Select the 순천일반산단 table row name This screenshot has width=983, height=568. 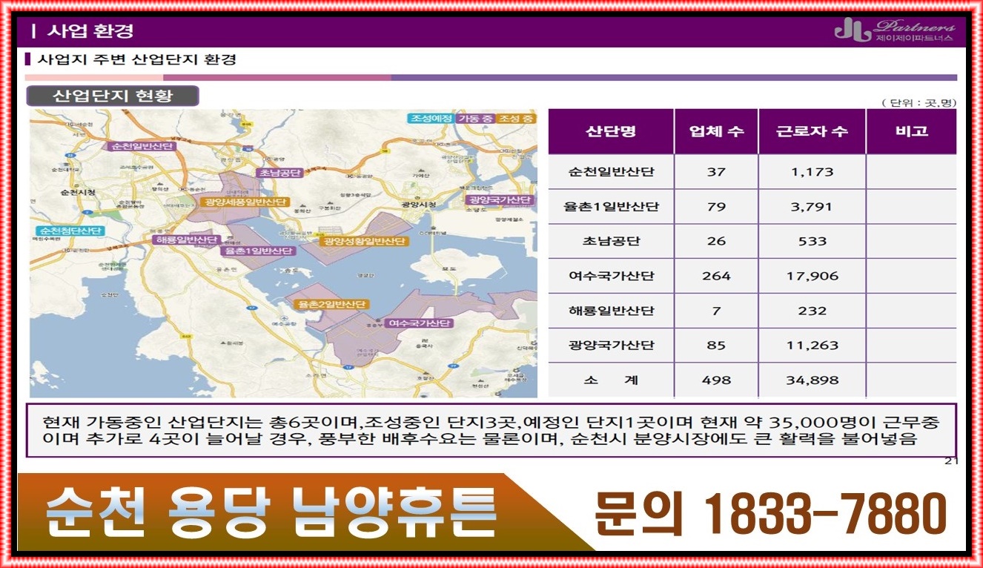pyautogui.click(x=611, y=172)
